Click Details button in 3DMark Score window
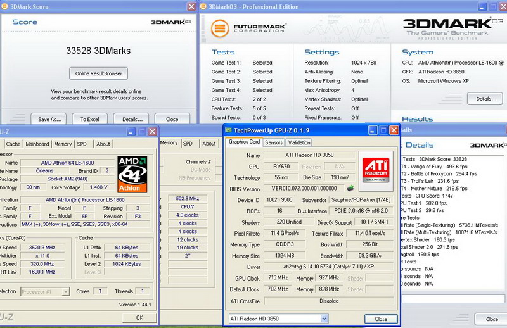 [132, 119]
